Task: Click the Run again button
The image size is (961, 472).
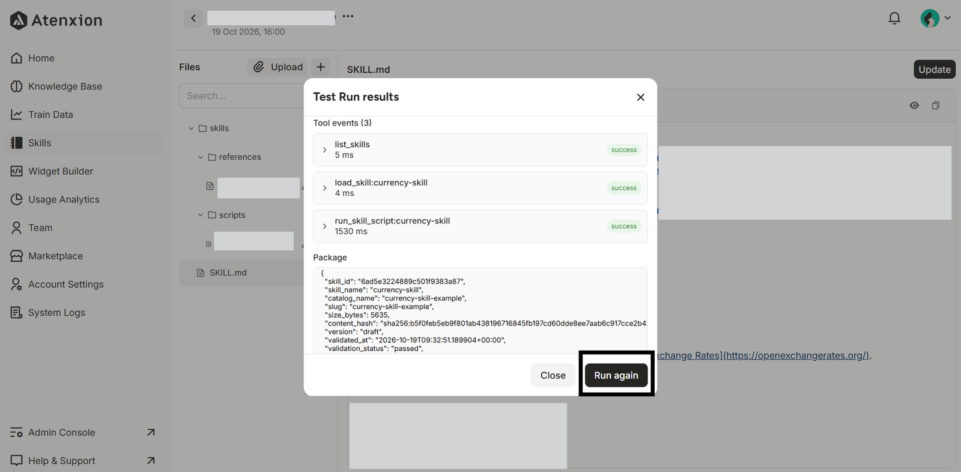Action: click(x=616, y=375)
